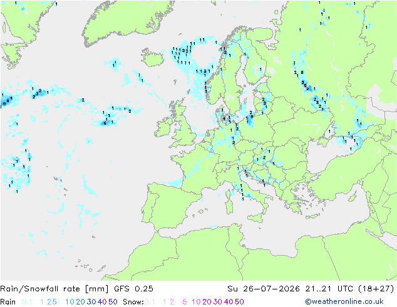Click the "Snow:" legend label
The image size is (397, 307).
[133, 302]
